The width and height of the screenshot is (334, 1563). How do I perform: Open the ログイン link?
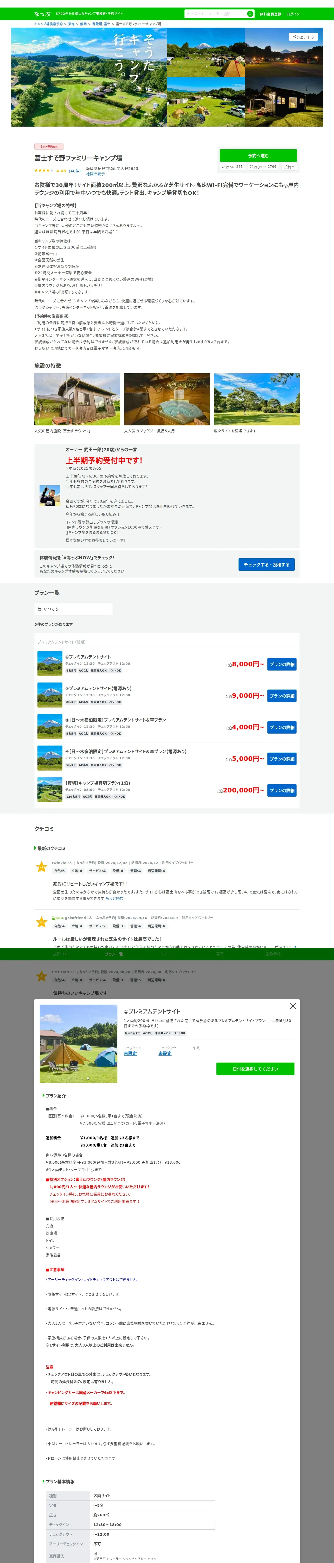[293, 14]
